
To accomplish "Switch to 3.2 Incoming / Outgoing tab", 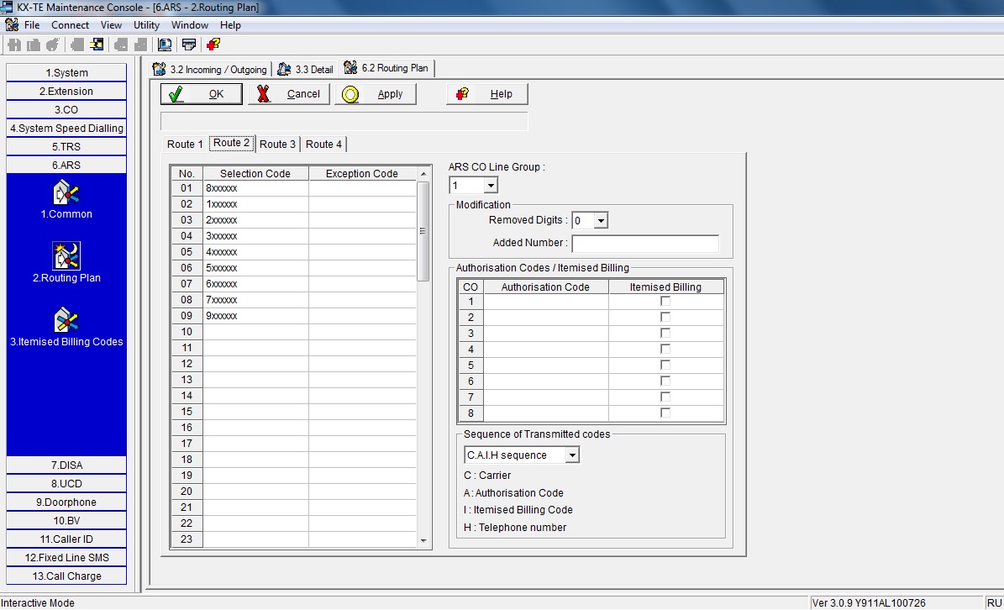I will point(211,69).
